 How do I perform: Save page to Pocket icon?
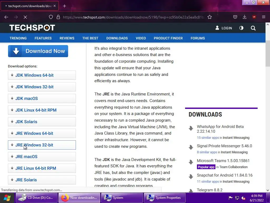tap(235, 17)
